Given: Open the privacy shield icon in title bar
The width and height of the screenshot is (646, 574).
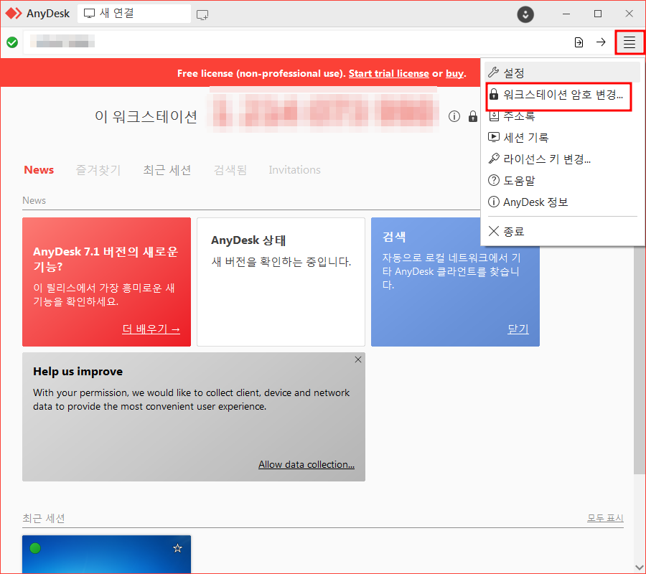Looking at the screenshot, I should (525, 14).
